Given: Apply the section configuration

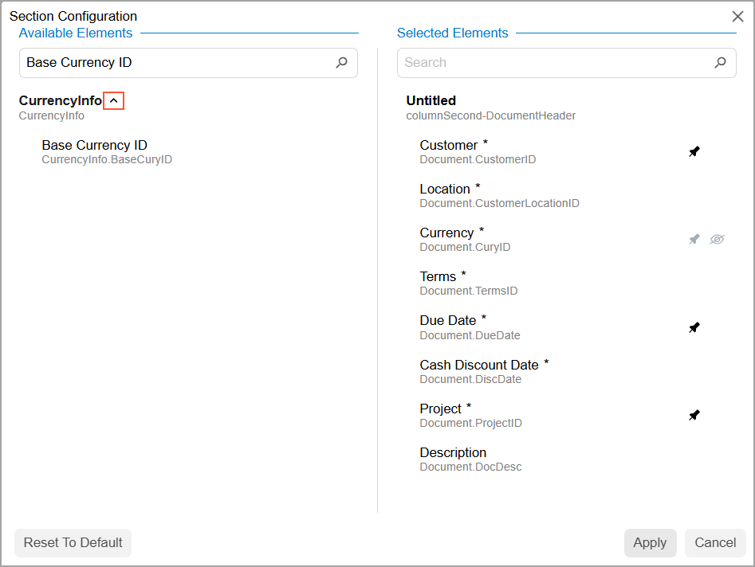Looking at the screenshot, I should (x=650, y=542).
